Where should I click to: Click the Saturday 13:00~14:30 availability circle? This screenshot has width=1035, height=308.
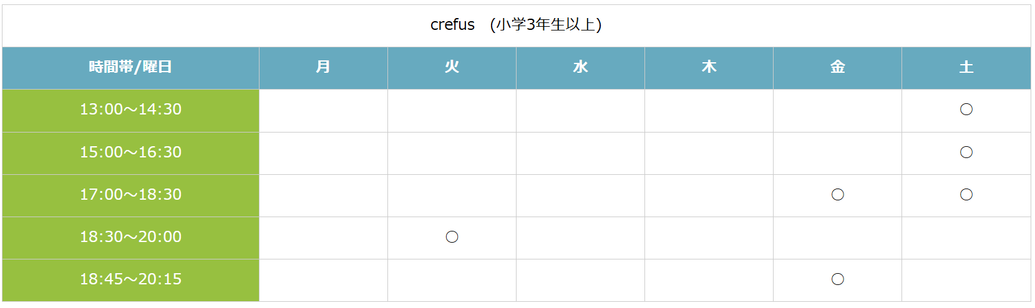coord(966,110)
